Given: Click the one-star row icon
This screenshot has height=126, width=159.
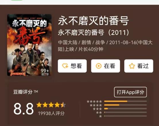Looking at the screenshot, I should [100, 116].
